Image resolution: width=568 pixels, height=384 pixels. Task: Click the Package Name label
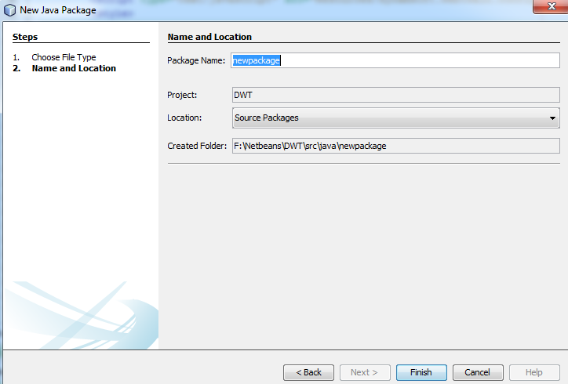pos(196,60)
